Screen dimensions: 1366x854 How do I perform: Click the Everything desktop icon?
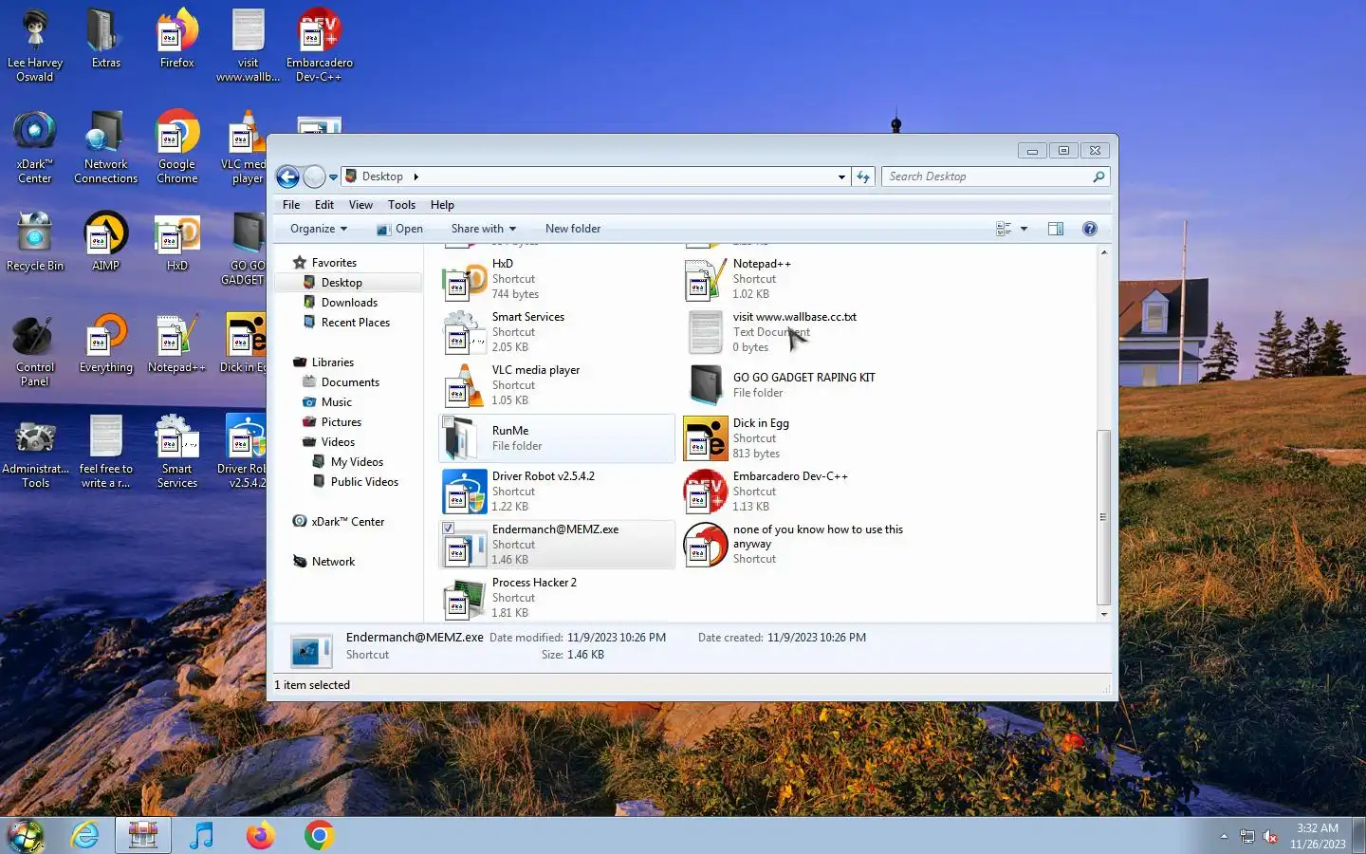coord(105,343)
